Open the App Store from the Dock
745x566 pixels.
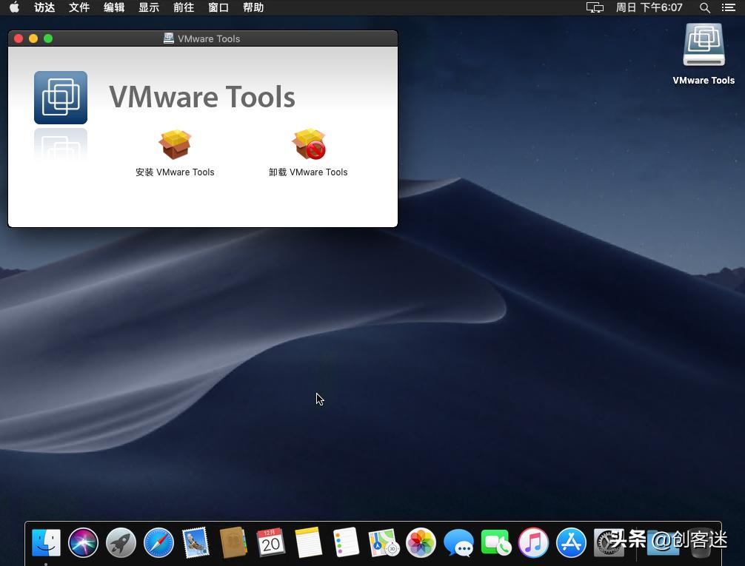(571, 542)
